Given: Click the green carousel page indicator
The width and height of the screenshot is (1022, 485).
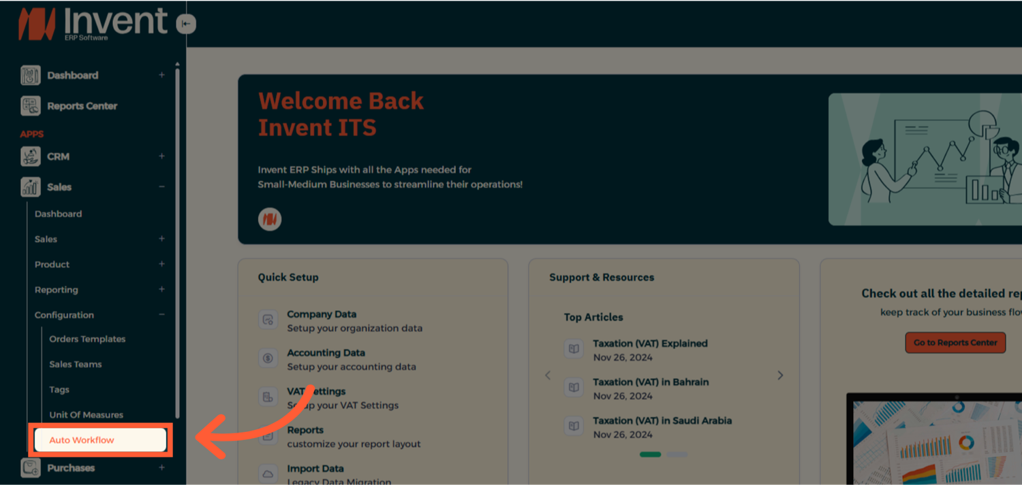Looking at the screenshot, I should pos(650,454).
